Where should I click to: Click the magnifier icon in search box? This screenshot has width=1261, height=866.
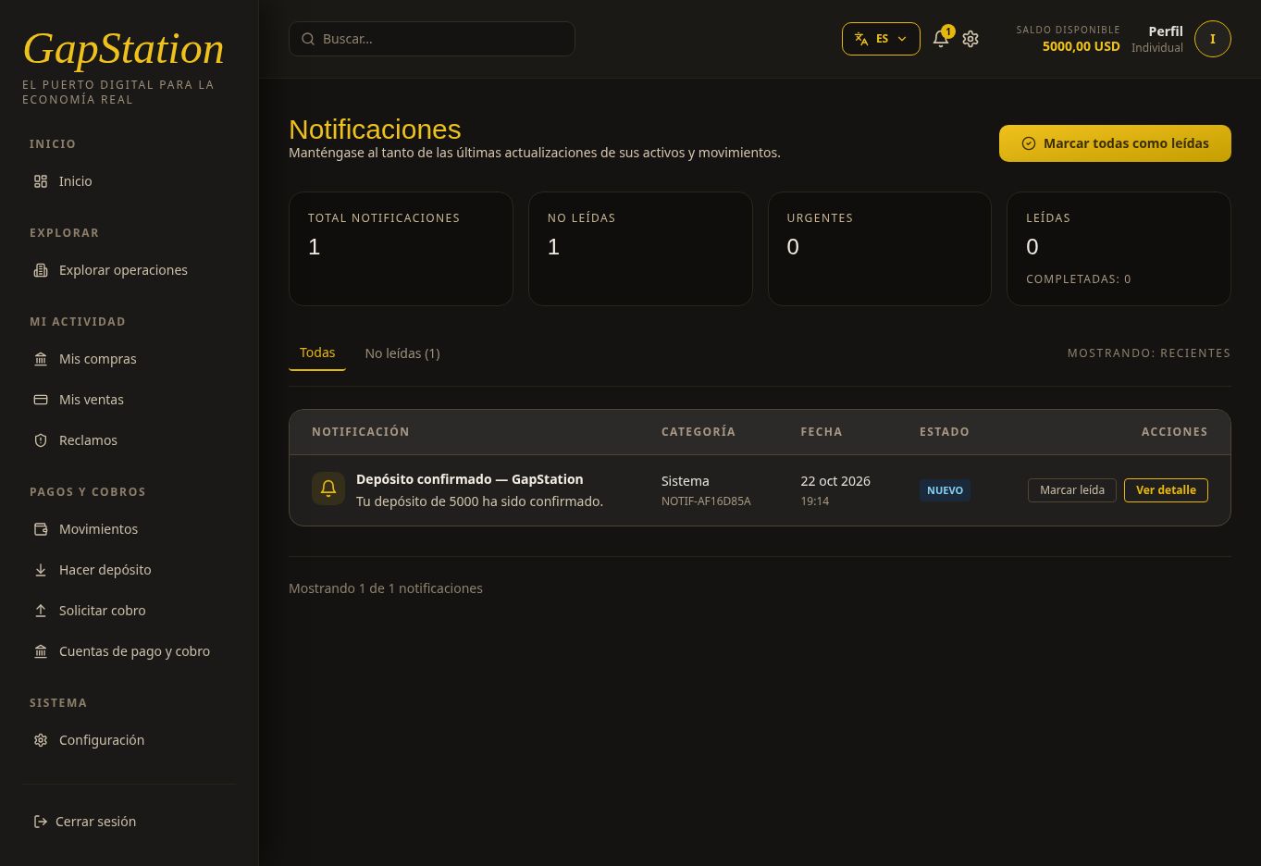(x=308, y=39)
